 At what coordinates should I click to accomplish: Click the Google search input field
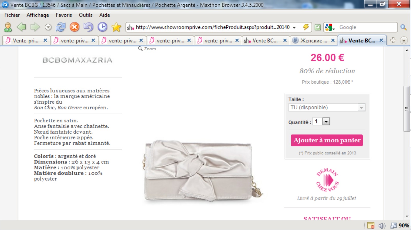(367, 27)
